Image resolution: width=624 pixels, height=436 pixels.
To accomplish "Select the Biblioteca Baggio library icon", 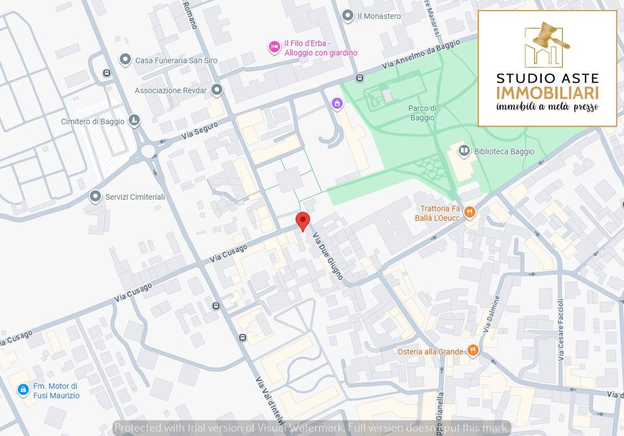I will coord(464,150).
